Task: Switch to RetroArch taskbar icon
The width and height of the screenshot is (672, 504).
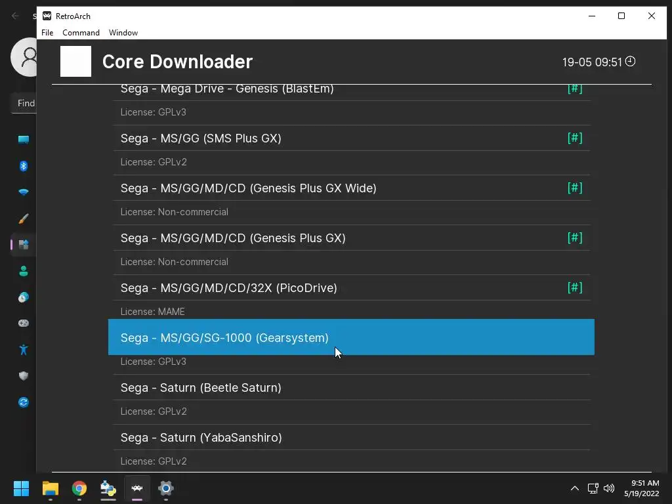Action: pos(137,488)
